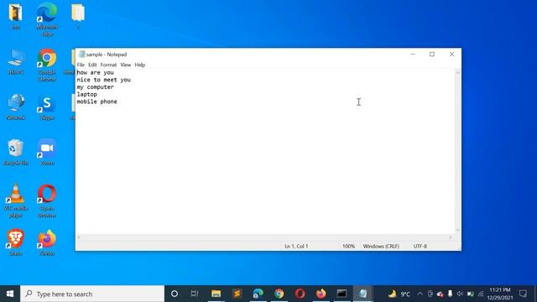The width and height of the screenshot is (537, 302).
Task: Click the taskbar search box
Action: tap(92, 294)
